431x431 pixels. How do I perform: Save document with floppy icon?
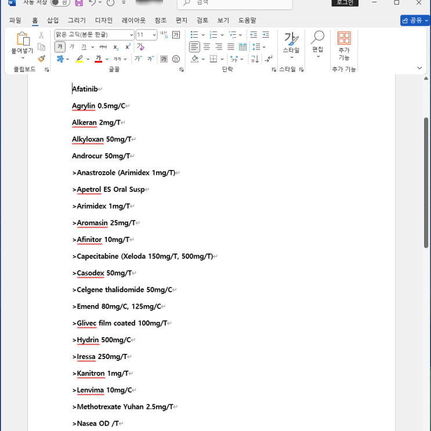(79, 3)
